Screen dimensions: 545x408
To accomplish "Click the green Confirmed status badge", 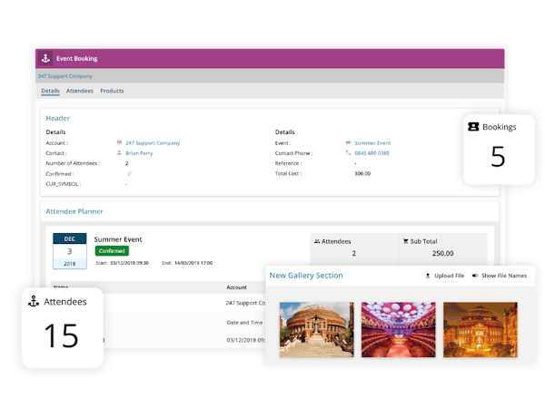I will pyautogui.click(x=112, y=251).
